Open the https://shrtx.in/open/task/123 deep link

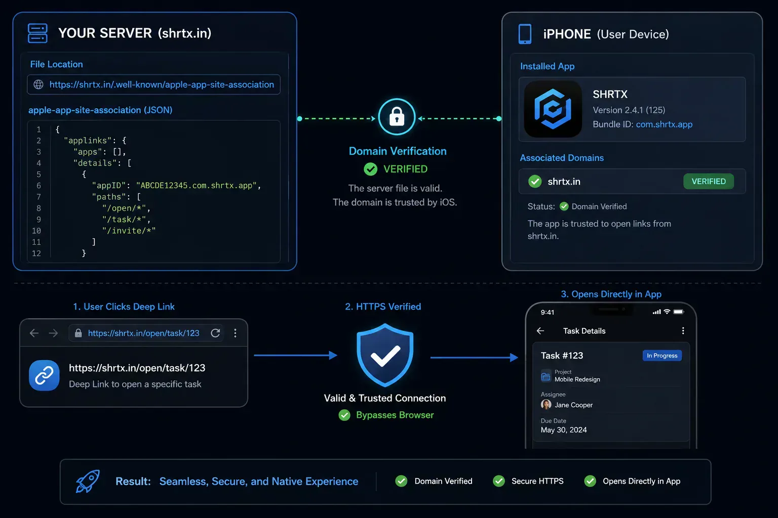pos(137,368)
